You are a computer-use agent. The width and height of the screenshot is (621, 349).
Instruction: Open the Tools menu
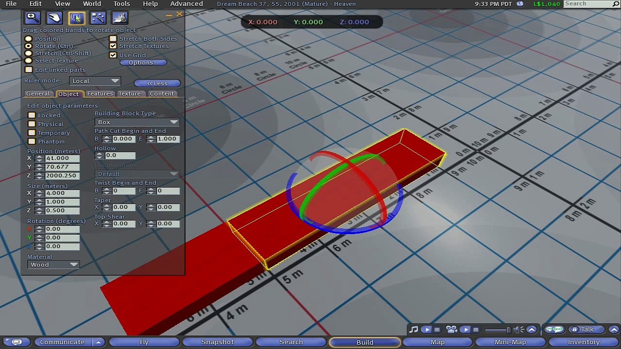121,4
